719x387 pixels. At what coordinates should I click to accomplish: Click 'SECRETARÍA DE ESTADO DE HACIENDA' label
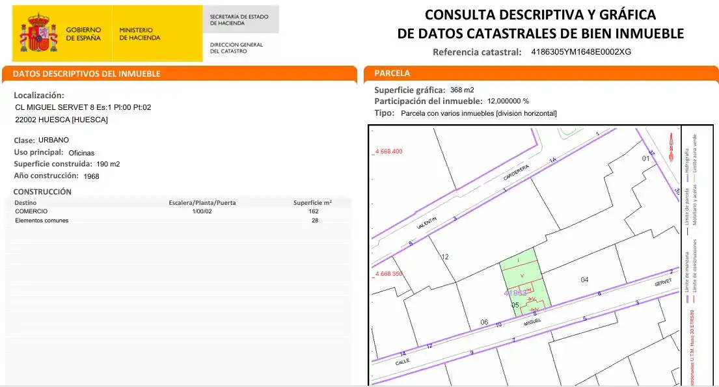pyautogui.click(x=239, y=20)
